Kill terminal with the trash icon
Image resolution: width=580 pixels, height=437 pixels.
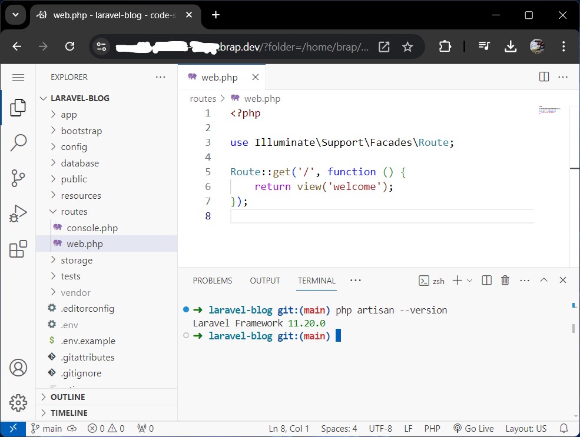click(x=505, y=281)
